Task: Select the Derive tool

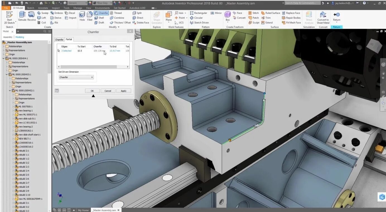Action: click(x=56, y=18)
